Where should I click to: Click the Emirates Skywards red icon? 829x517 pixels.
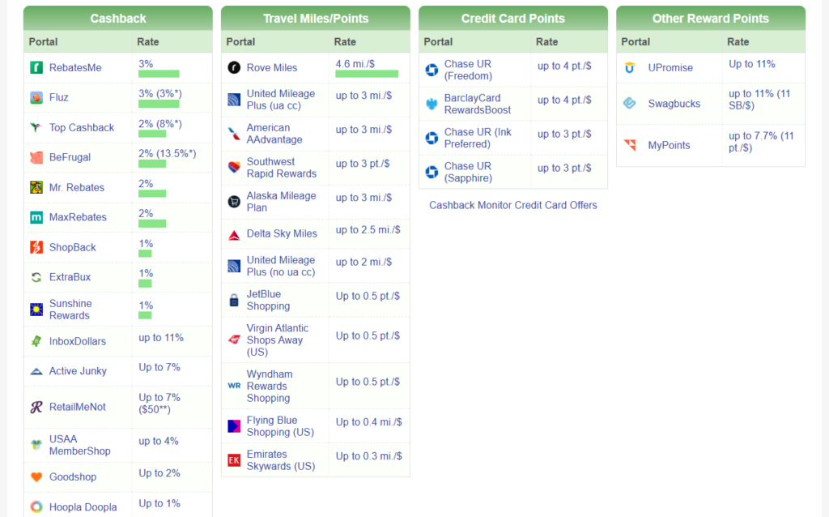pyautogui.click(x=234, y=460)
